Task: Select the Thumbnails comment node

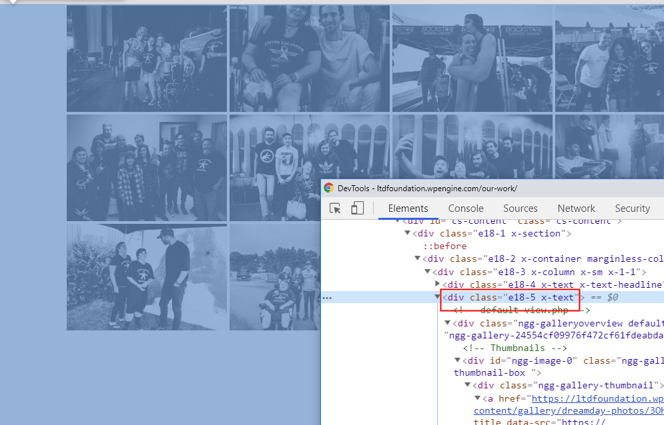Action: point(515,348)
